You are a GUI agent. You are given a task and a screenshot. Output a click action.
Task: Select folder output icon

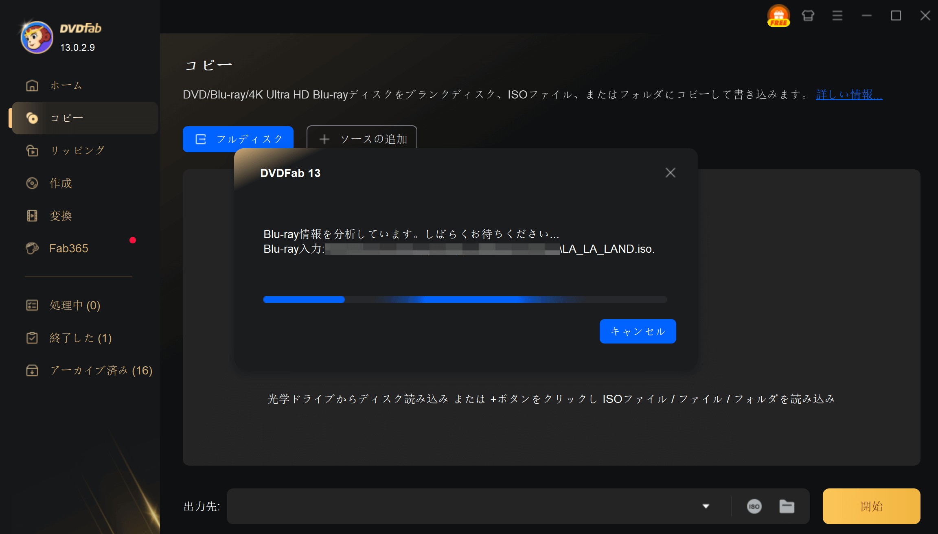click(x=787, y=506)
